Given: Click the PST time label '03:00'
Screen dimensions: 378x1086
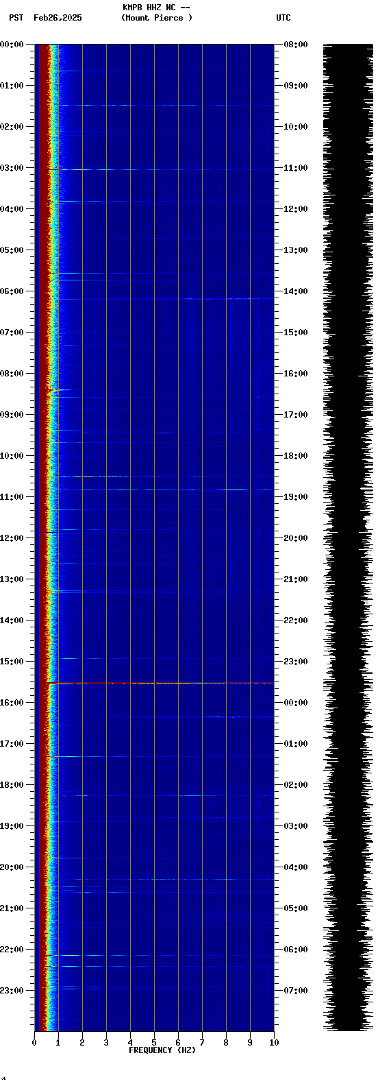Looking at the screenshot, I should (12, 168).
